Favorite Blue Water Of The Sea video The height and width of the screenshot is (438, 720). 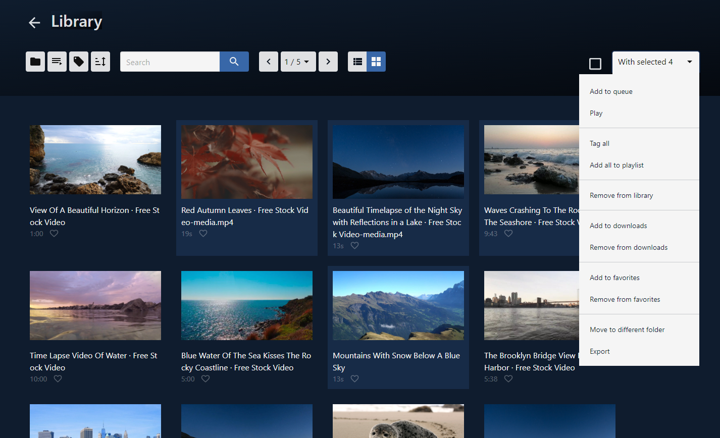[x=205, y=379]
